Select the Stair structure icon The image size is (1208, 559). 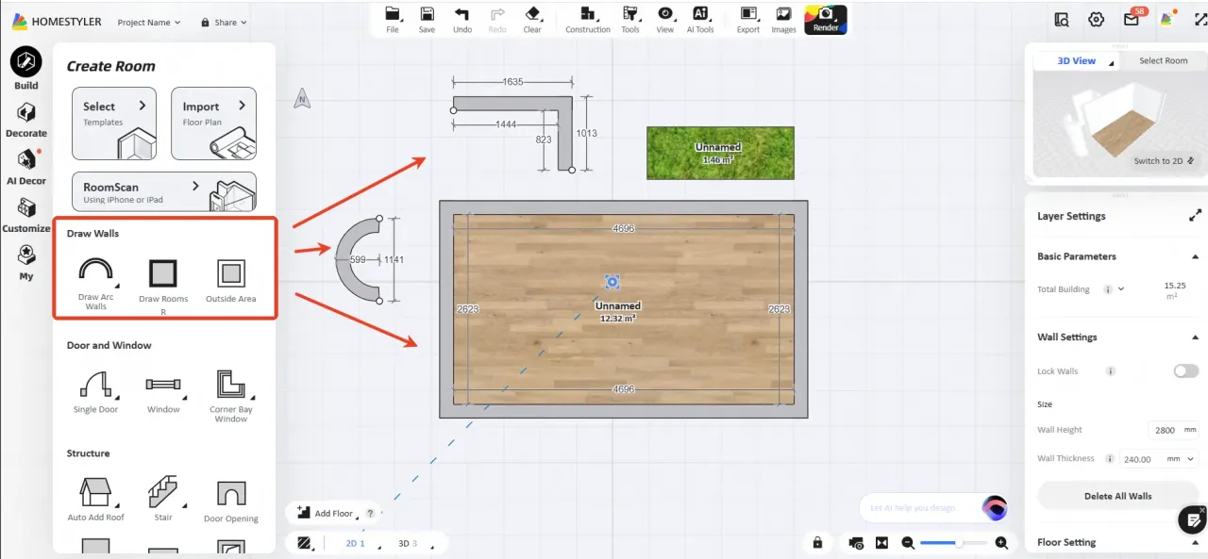(163, 493)
